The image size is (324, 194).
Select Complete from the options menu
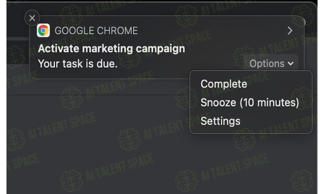(224, 84)
